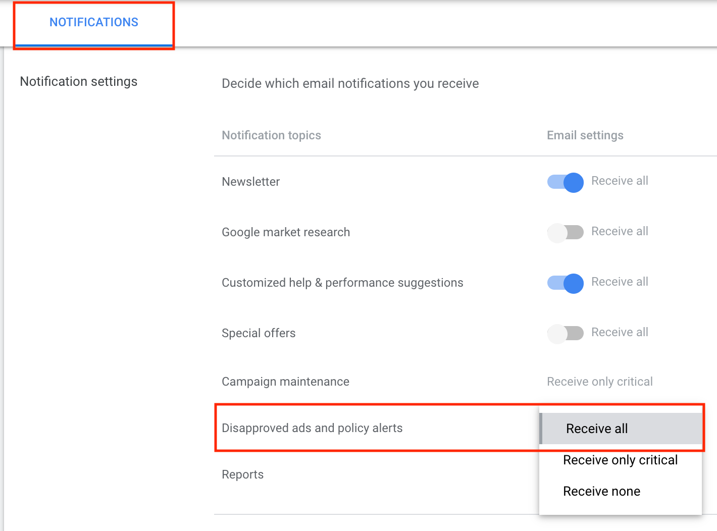The image size is (717, 531).
Task: Select the 'Notification settings' section heading
Action: click(79, 82)
